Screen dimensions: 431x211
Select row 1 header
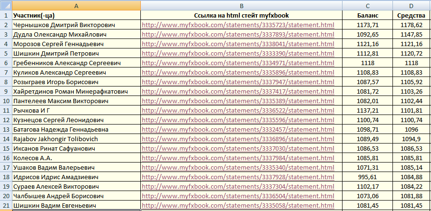6,15
